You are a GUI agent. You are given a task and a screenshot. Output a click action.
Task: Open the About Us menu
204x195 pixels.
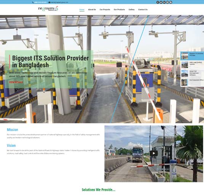click(92, 10)
